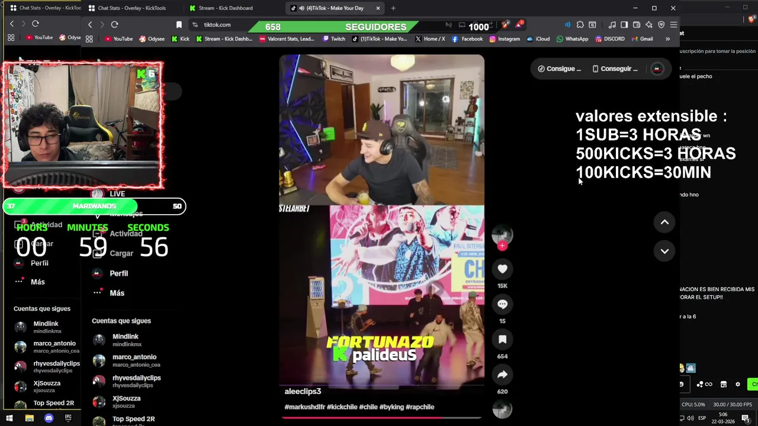Select the TikTok - Make Your Day tab

point(335,8)
